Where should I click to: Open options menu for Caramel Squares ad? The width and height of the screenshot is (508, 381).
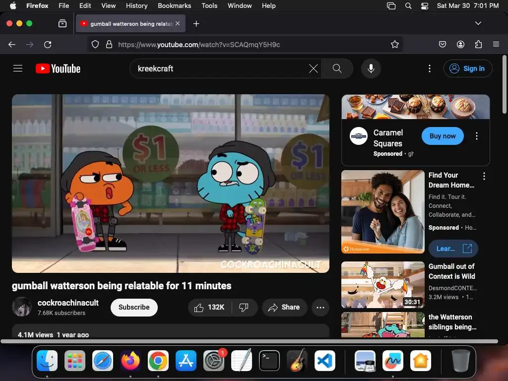pyautogui.click(x=477, y=136)
